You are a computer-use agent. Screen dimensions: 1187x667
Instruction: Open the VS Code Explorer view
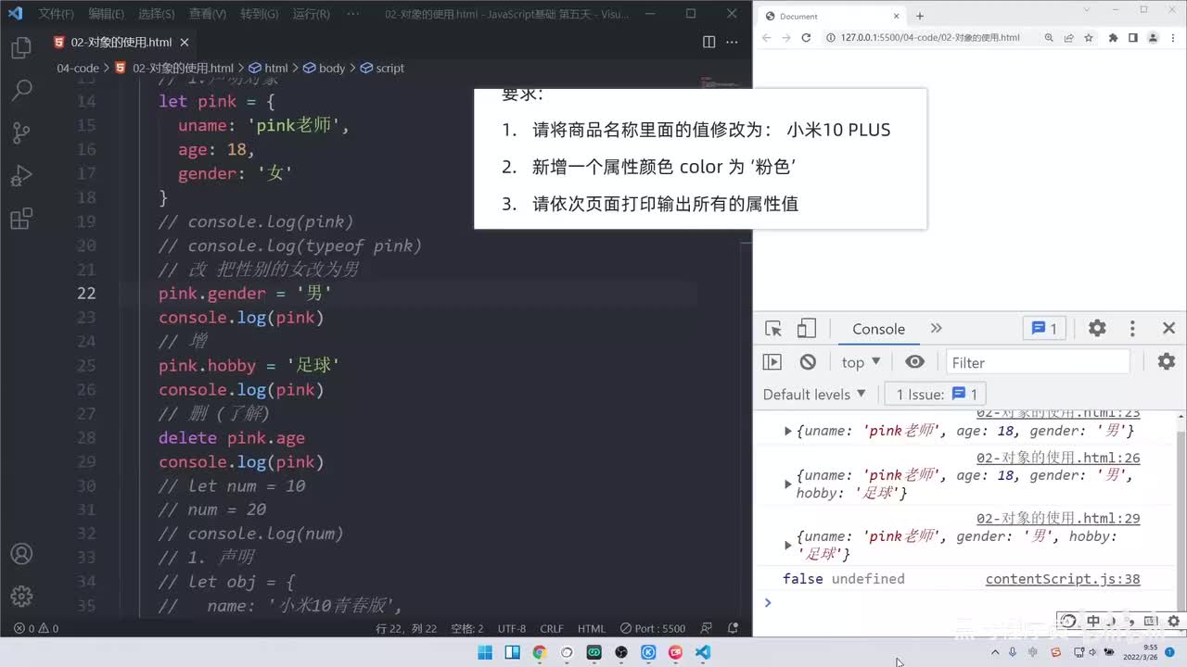coord(21,49)
